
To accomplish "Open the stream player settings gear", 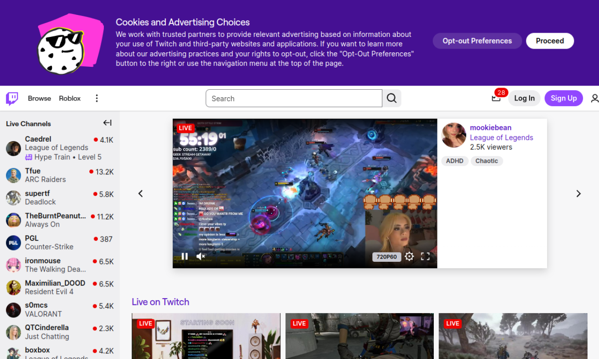I will [x=409, y=256].
